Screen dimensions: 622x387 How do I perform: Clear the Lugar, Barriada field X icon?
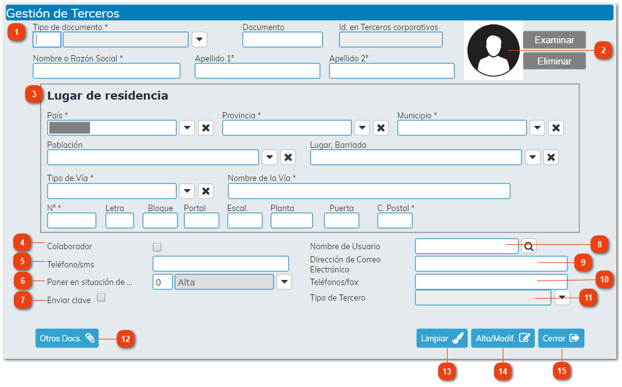coord(551,157)
